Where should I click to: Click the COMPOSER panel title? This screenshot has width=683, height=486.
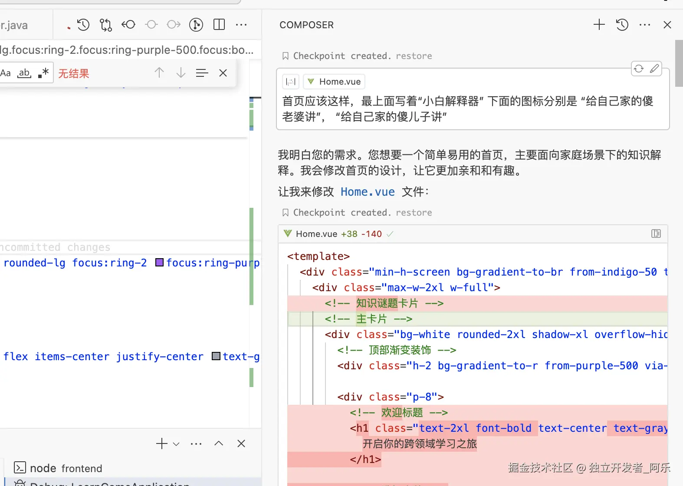306,25
